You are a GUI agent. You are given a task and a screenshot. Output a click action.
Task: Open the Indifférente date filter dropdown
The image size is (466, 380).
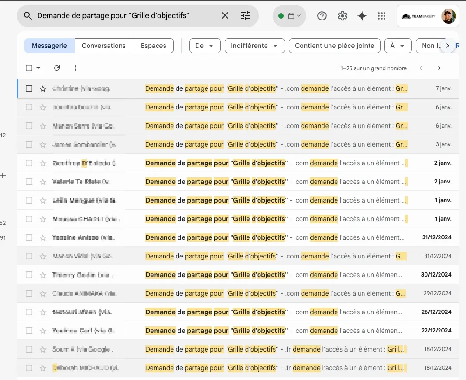[x=255, y=46]
